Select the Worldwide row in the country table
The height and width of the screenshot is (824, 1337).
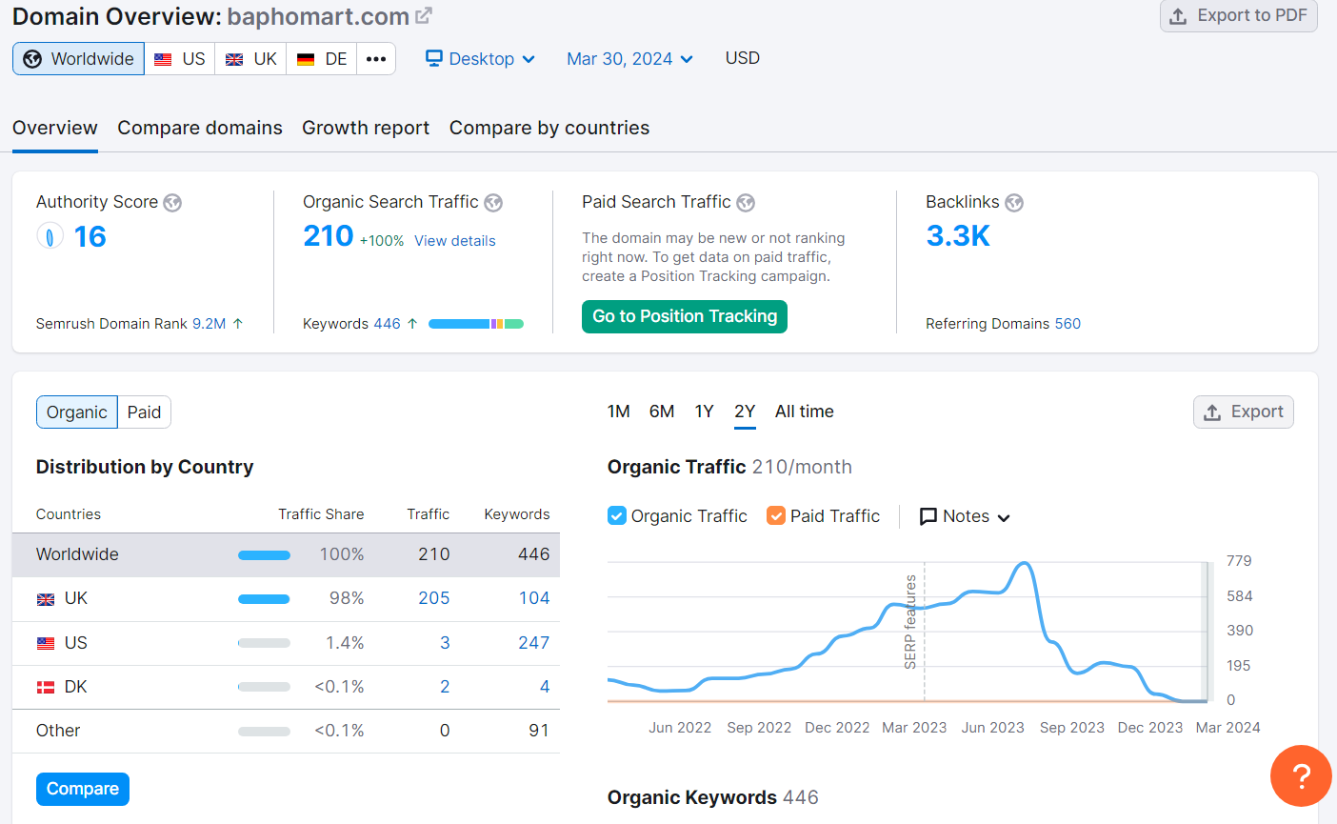286,553
